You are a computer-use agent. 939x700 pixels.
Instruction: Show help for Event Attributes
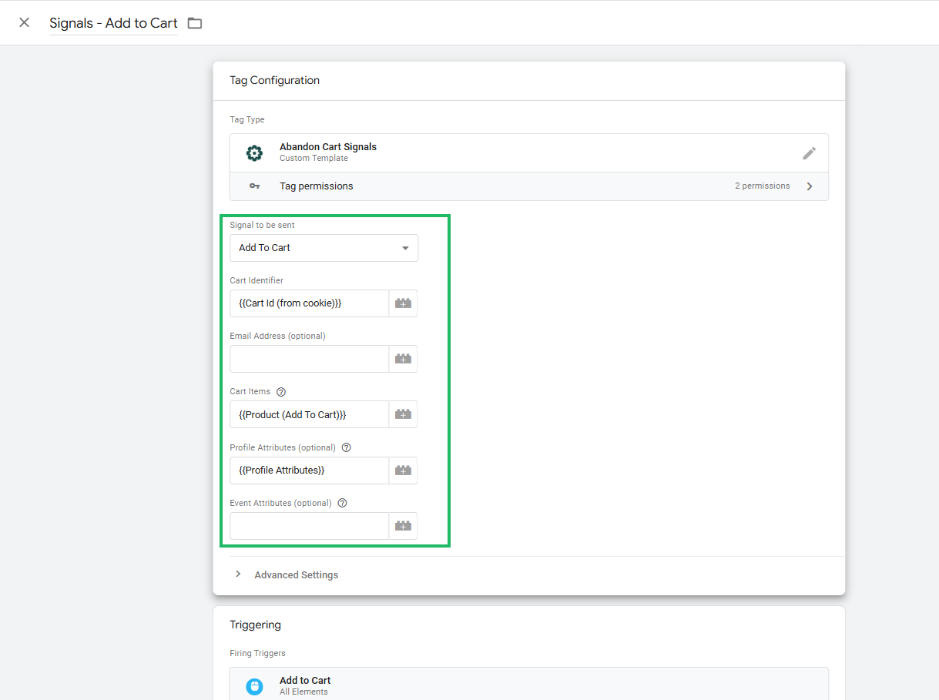pos(343,503)
